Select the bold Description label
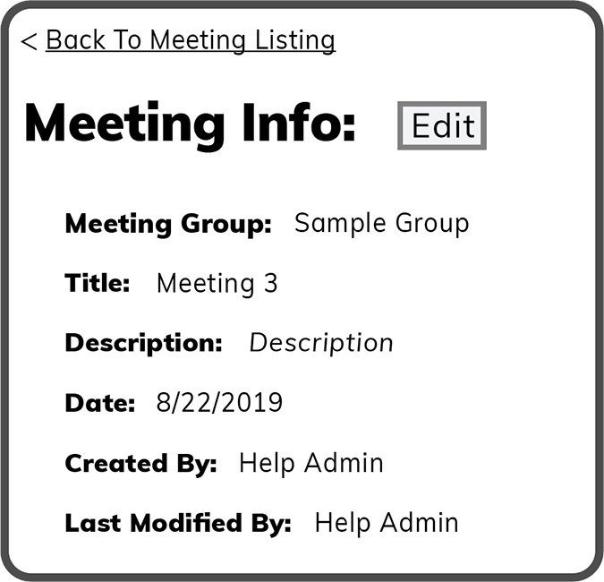 click(143, 343)
